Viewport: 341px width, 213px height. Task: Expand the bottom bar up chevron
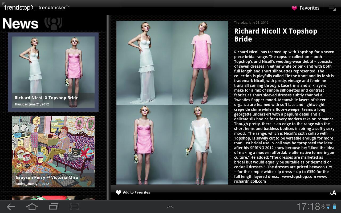[x=170, y=207]
